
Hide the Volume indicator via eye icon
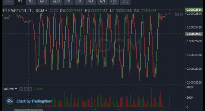pos(22,89)
